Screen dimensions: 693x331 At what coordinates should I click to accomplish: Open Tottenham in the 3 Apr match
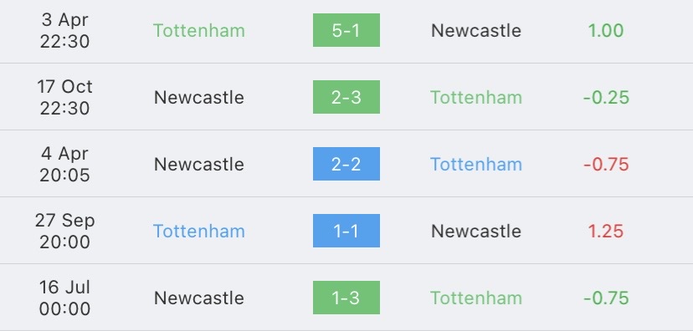(199, 30)
